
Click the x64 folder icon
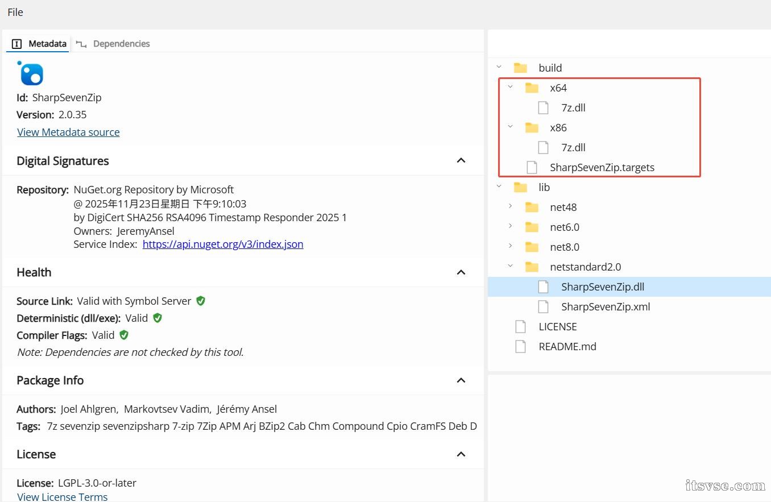pyautogui.click(x=532, y=88)
